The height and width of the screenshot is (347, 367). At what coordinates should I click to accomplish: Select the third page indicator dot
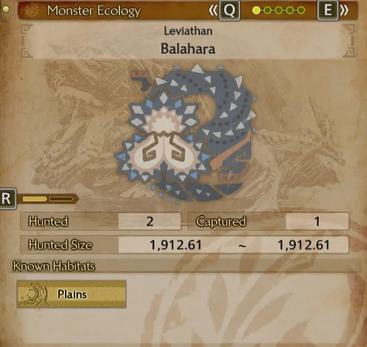(x=278, y=10)
